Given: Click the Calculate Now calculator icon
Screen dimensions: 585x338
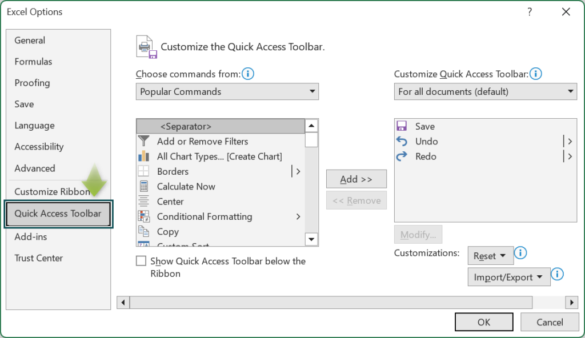Looking at the screenshot, I should [143, 186].
